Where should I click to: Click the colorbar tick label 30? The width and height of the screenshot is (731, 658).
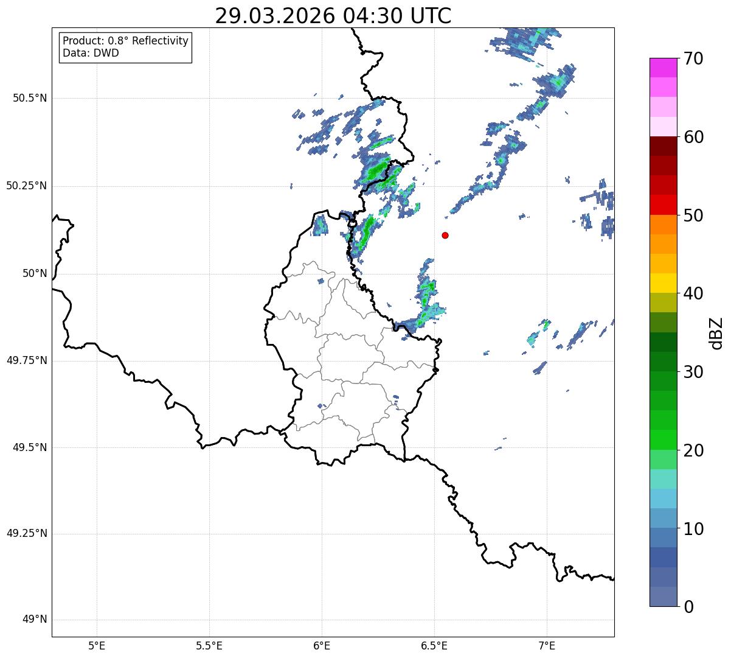[x=694, y=372]
